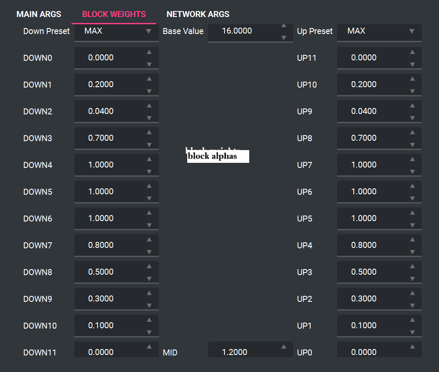Lower UP2 value using down arrow
The height and width of the screenshot is (372, 439).
click(412, 306)
